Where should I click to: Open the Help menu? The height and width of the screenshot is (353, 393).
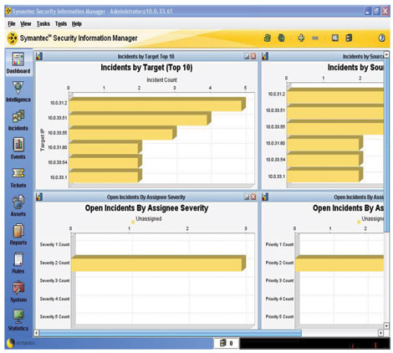pos(77,23)
